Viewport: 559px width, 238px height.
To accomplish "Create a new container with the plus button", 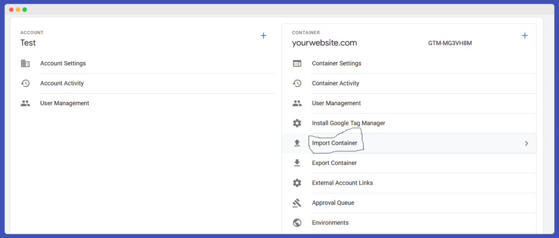I will click(525, 35).
